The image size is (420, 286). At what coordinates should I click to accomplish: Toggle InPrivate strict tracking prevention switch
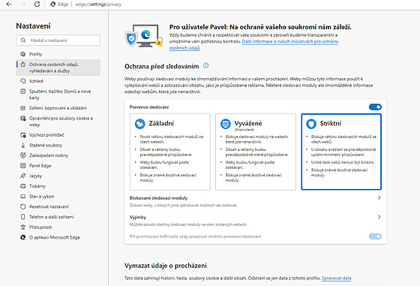[x=375, y=236]
